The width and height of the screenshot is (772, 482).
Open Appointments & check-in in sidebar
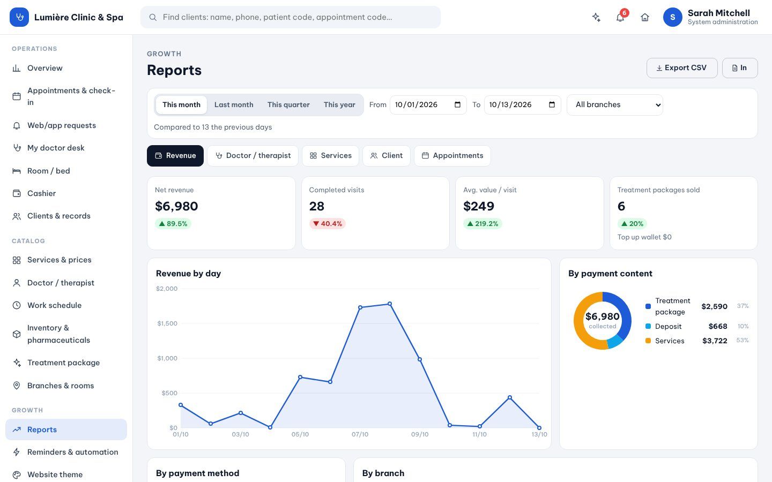click(66, 96)
